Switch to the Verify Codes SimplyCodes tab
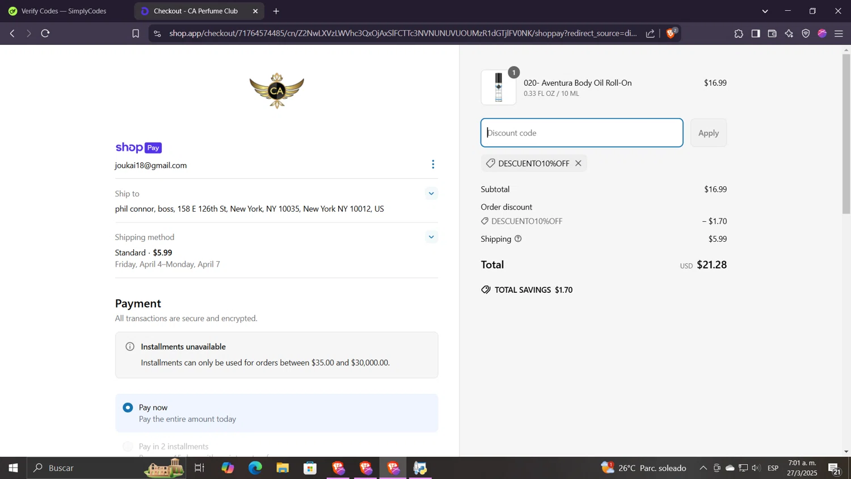851x479 pixels. pos(64,11)
